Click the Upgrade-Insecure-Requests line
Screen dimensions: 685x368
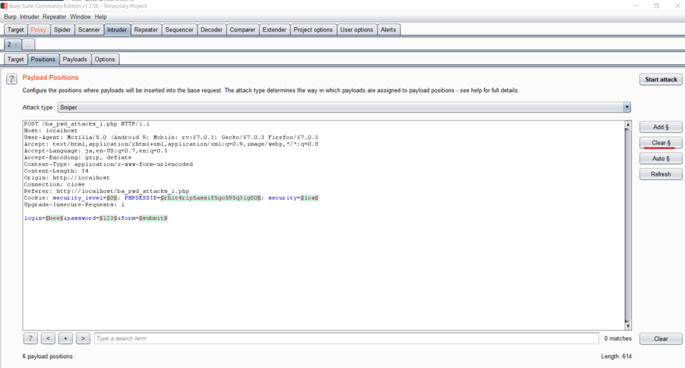coord(74,204)
